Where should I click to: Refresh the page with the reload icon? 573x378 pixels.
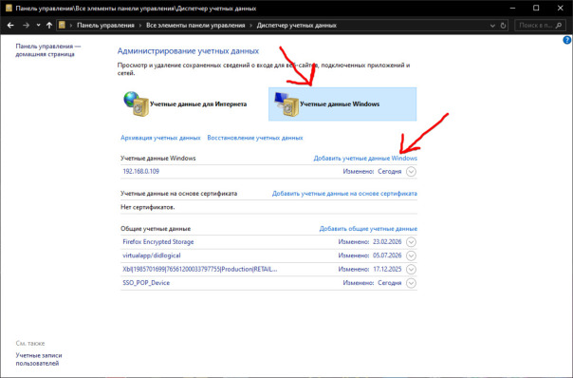point(503,26)
